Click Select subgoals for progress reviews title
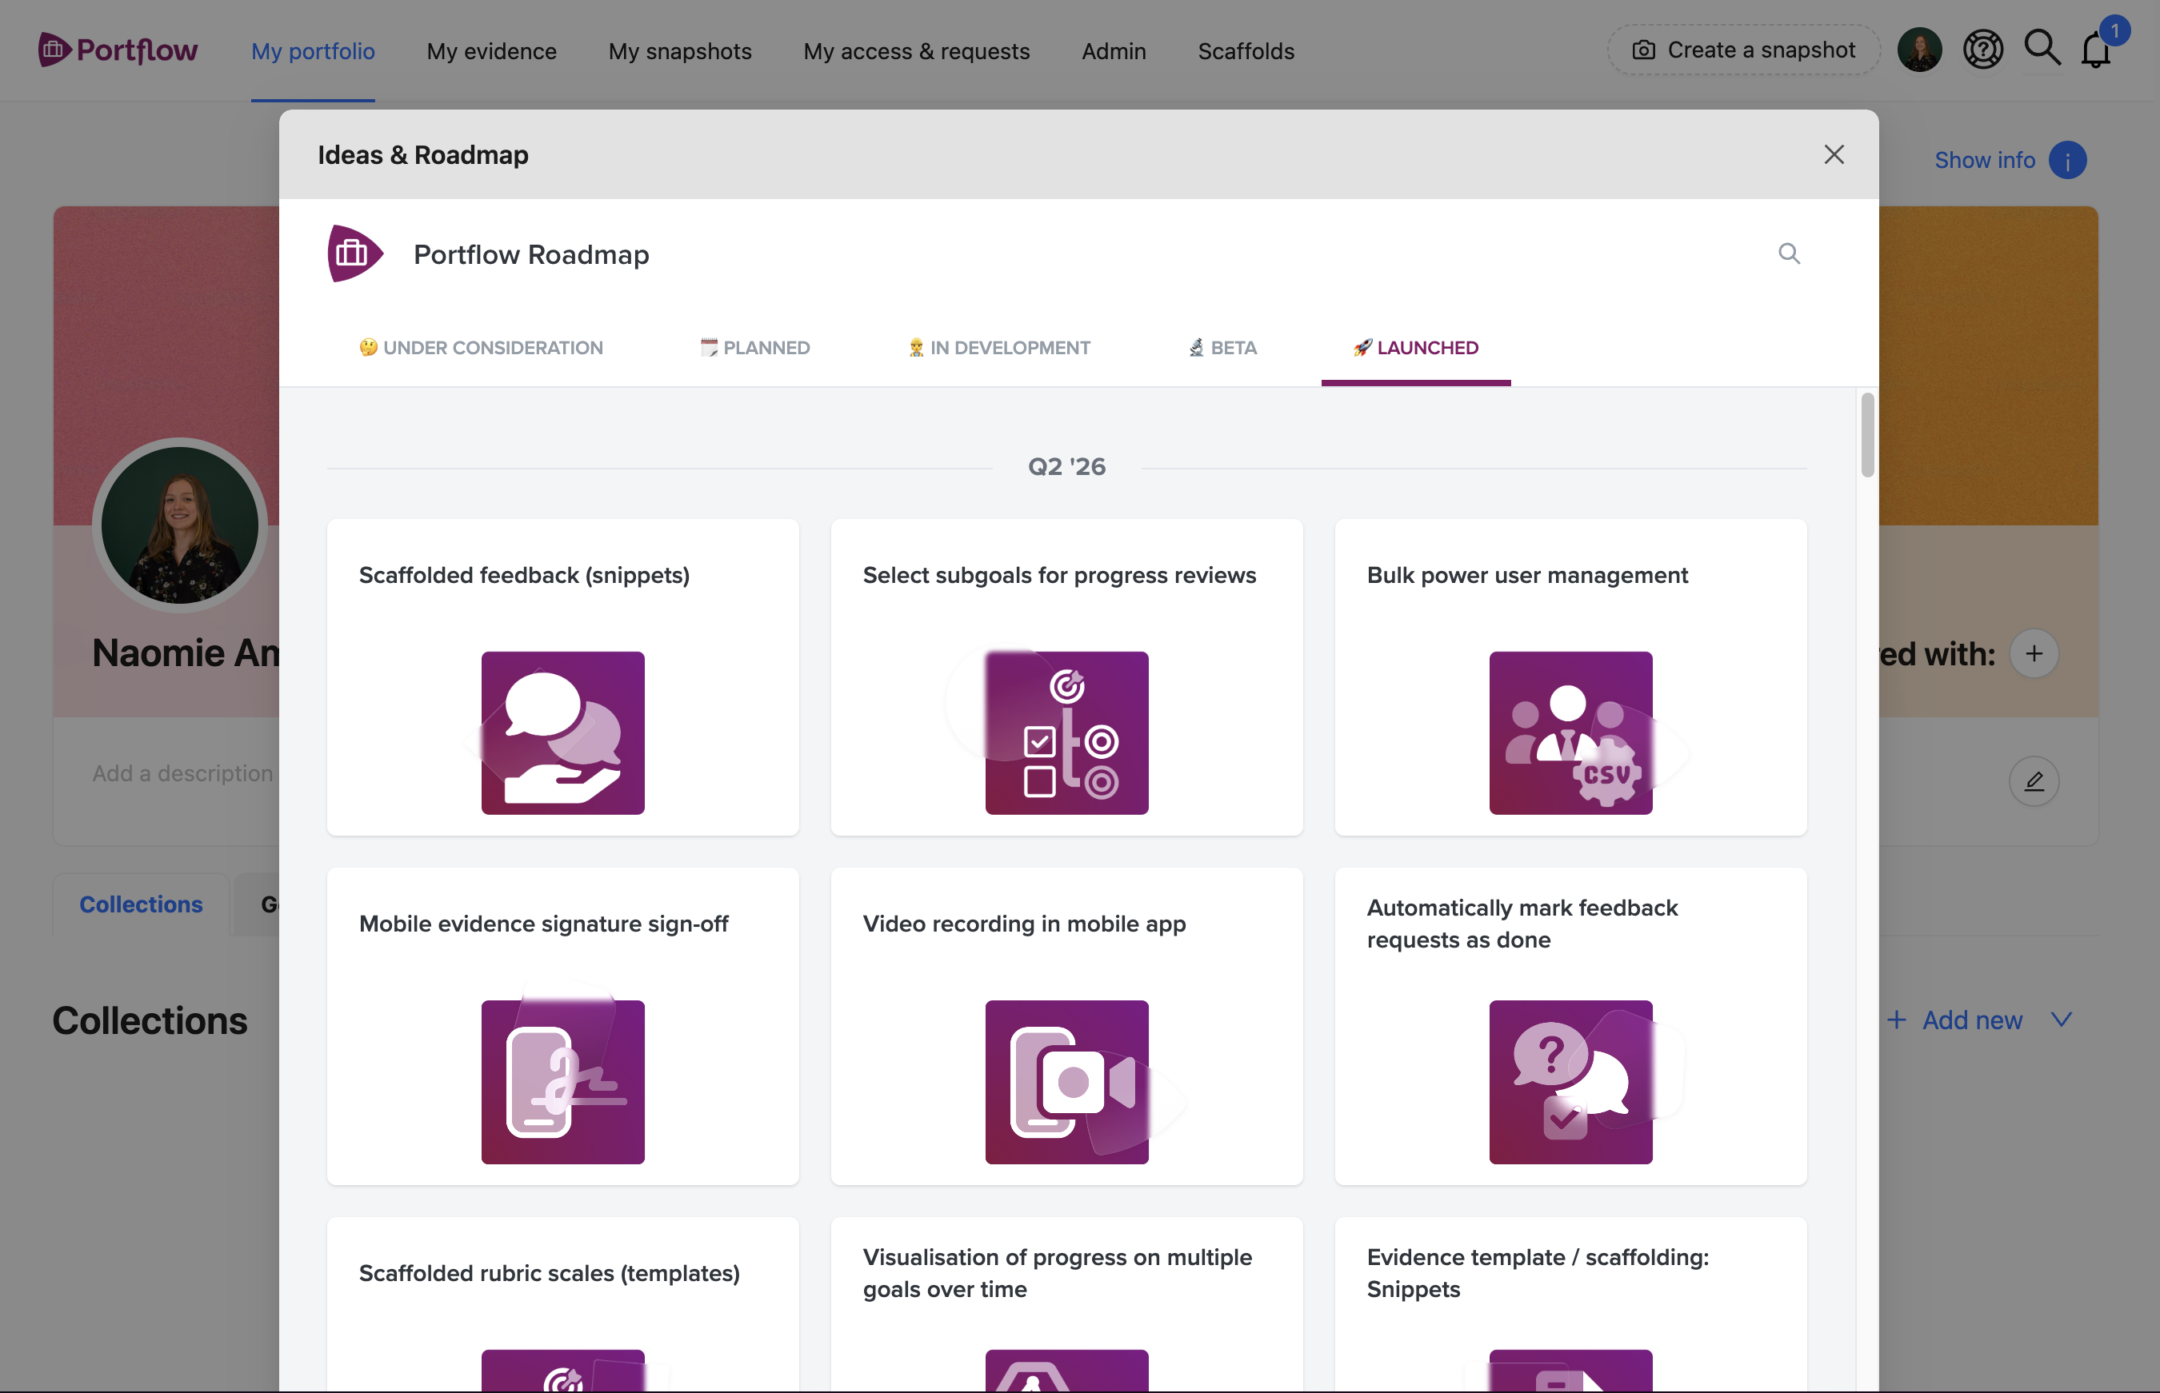Viewport: 2160px width, 1393px height. 1058,575
